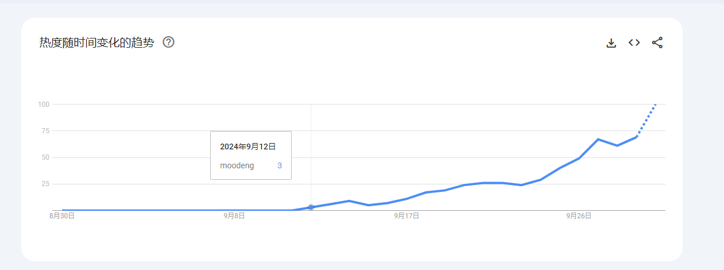Click the 25 y-axis label
Screen dimensions: 724x270
(x=45, y=184)
